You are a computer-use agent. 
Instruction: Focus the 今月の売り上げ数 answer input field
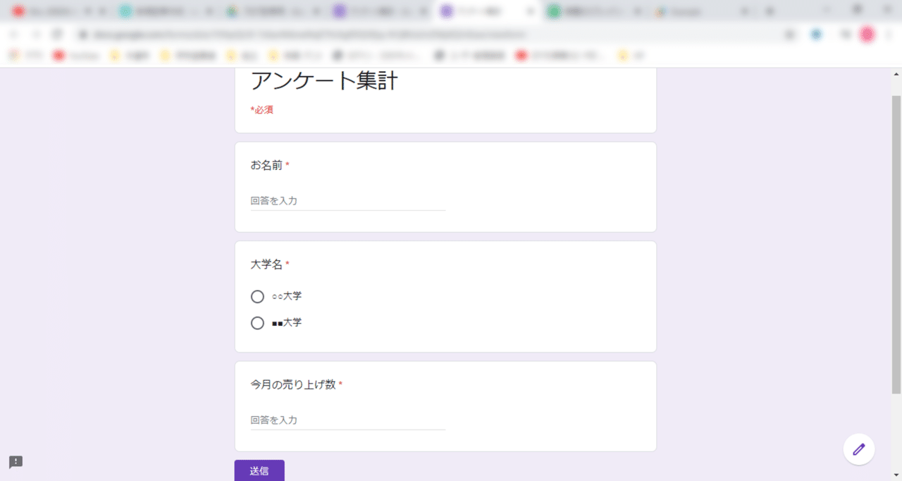point(347,420)
